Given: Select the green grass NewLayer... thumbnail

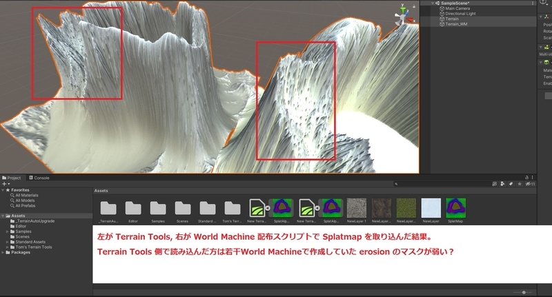Looking at the screenshot, I should click(406, 208).
